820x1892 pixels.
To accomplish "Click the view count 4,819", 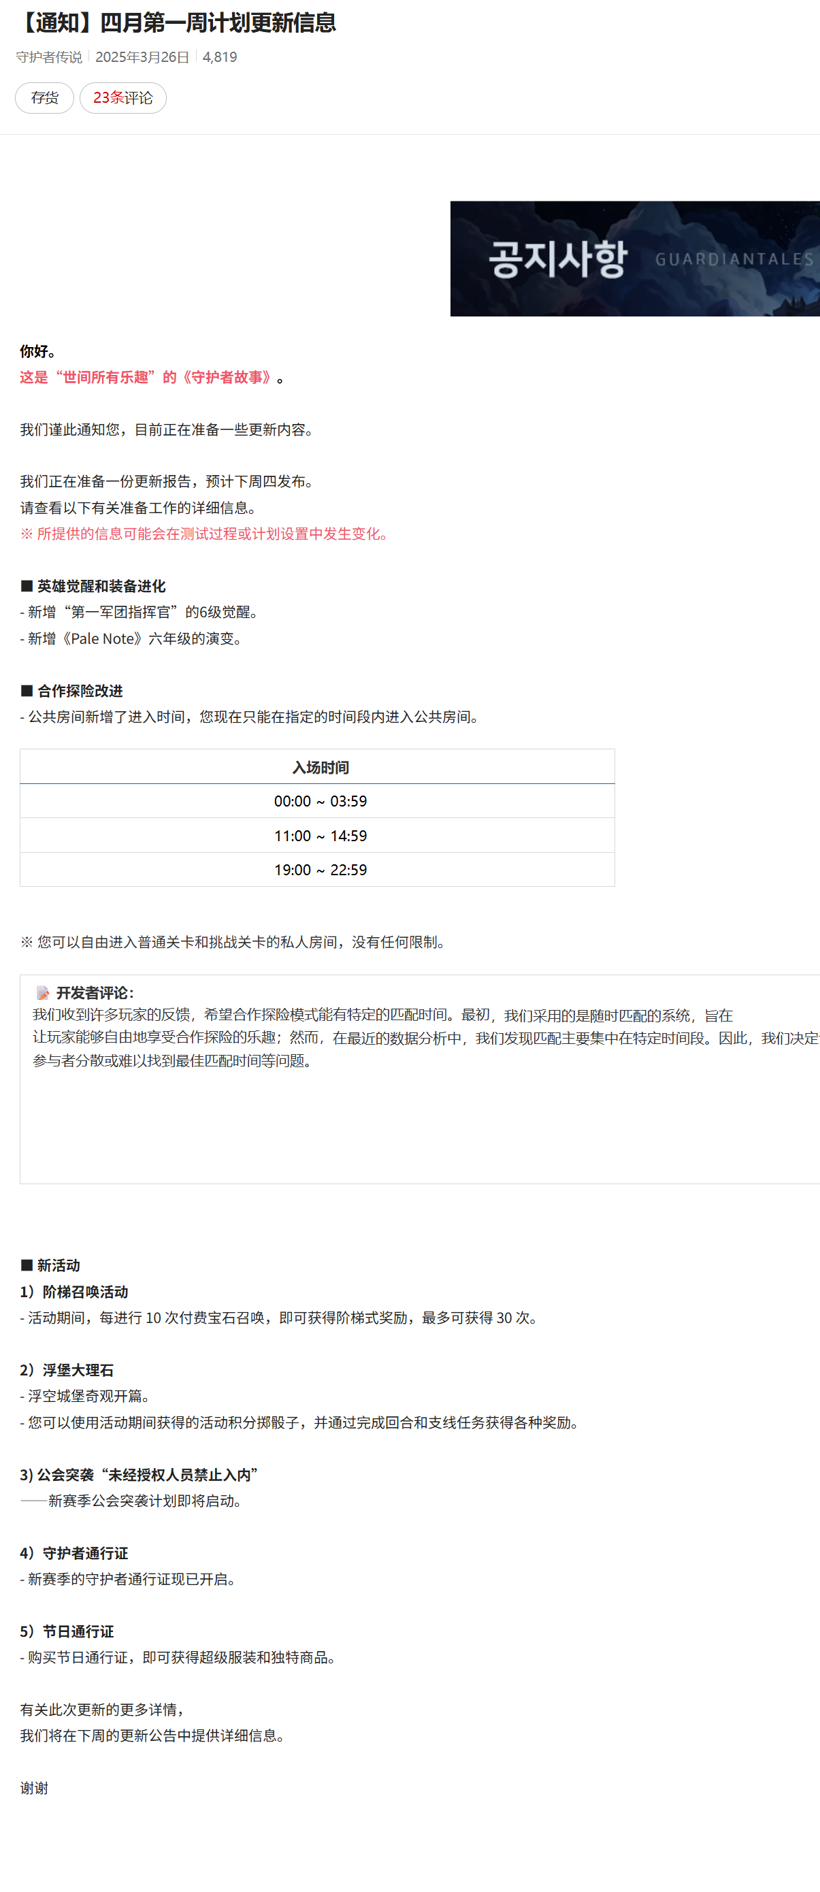I will tap(220, 57).
